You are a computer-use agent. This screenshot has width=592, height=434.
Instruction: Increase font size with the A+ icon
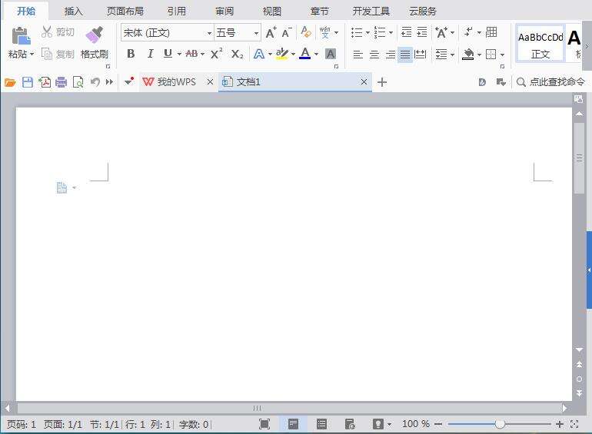tap(270, 32)
